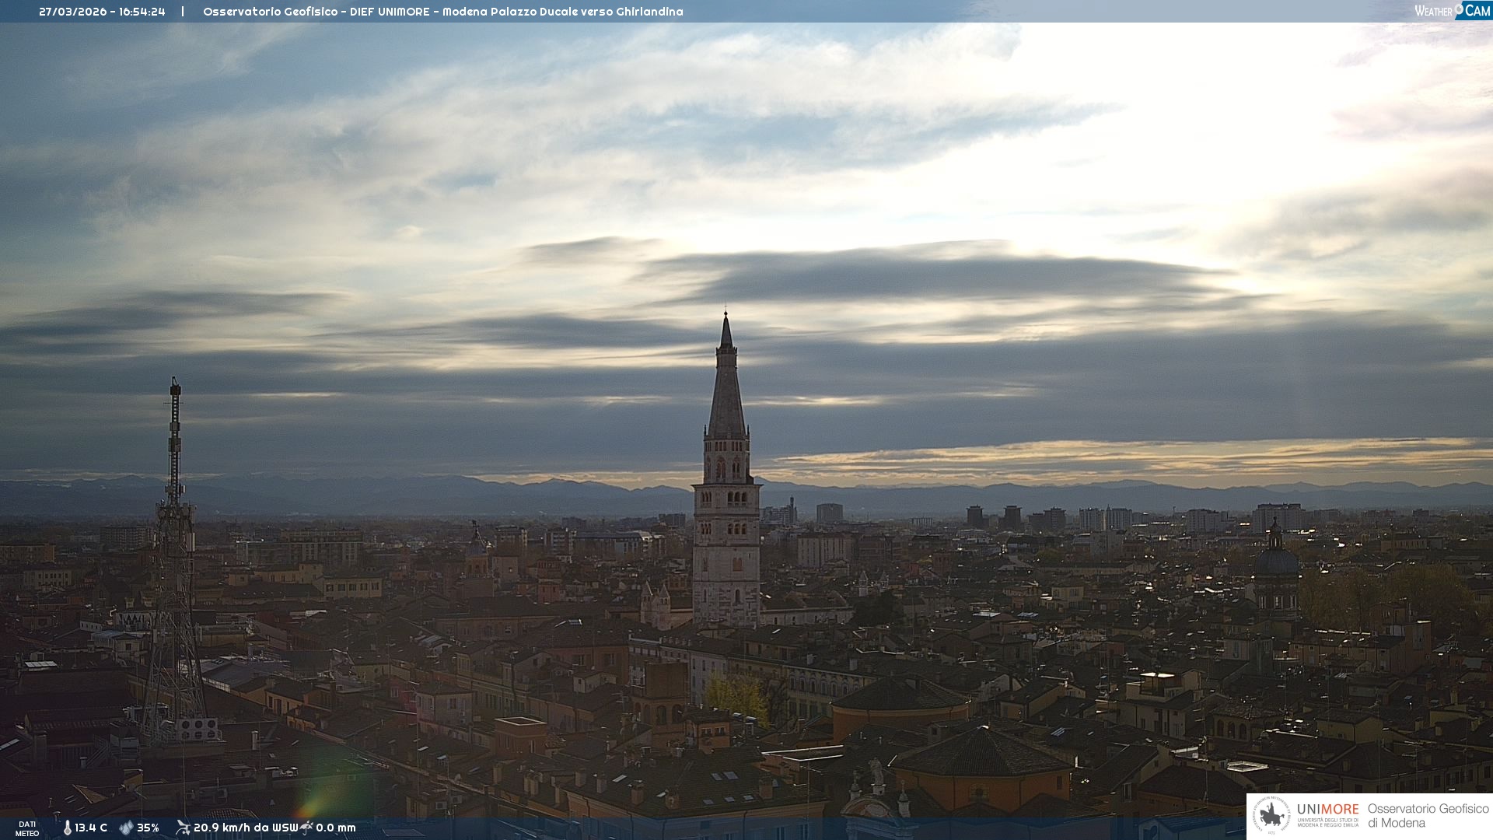Click the humidity water droplets icon
The width and height of the screenshot is (1493, 840).
click(126, 828)
